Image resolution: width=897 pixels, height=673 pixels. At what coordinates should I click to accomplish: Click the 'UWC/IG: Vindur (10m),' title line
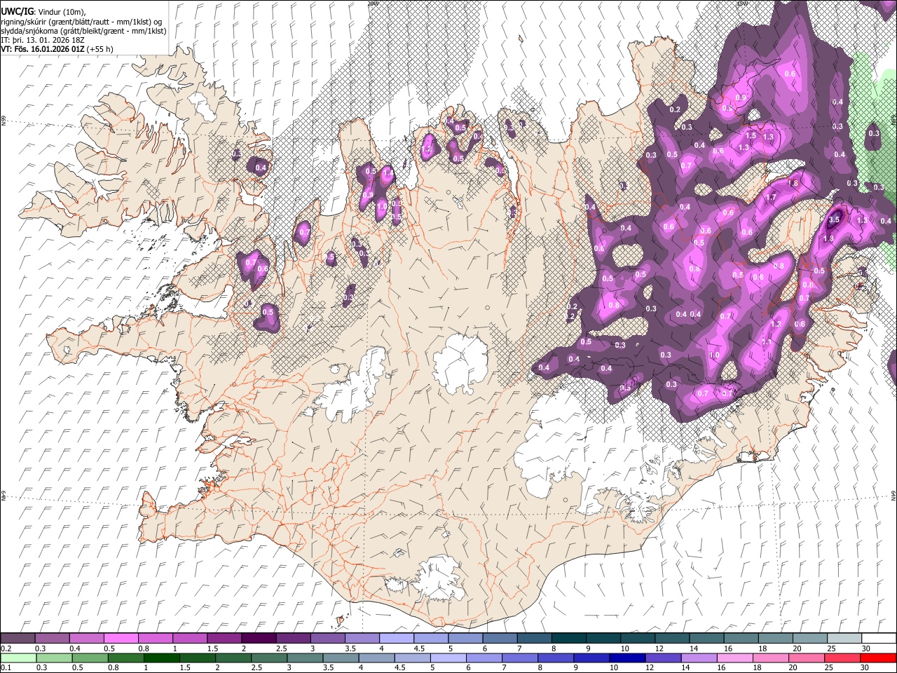pos(44,12)
